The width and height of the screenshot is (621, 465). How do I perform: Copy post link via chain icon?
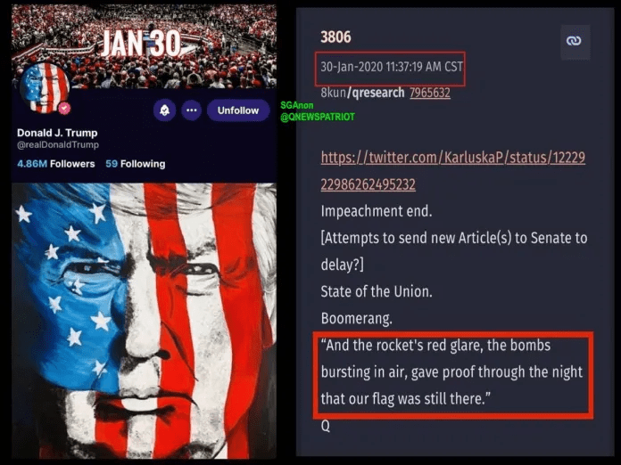[575, 41]
